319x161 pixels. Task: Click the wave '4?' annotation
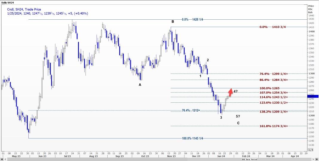click(x=236, y=92)
